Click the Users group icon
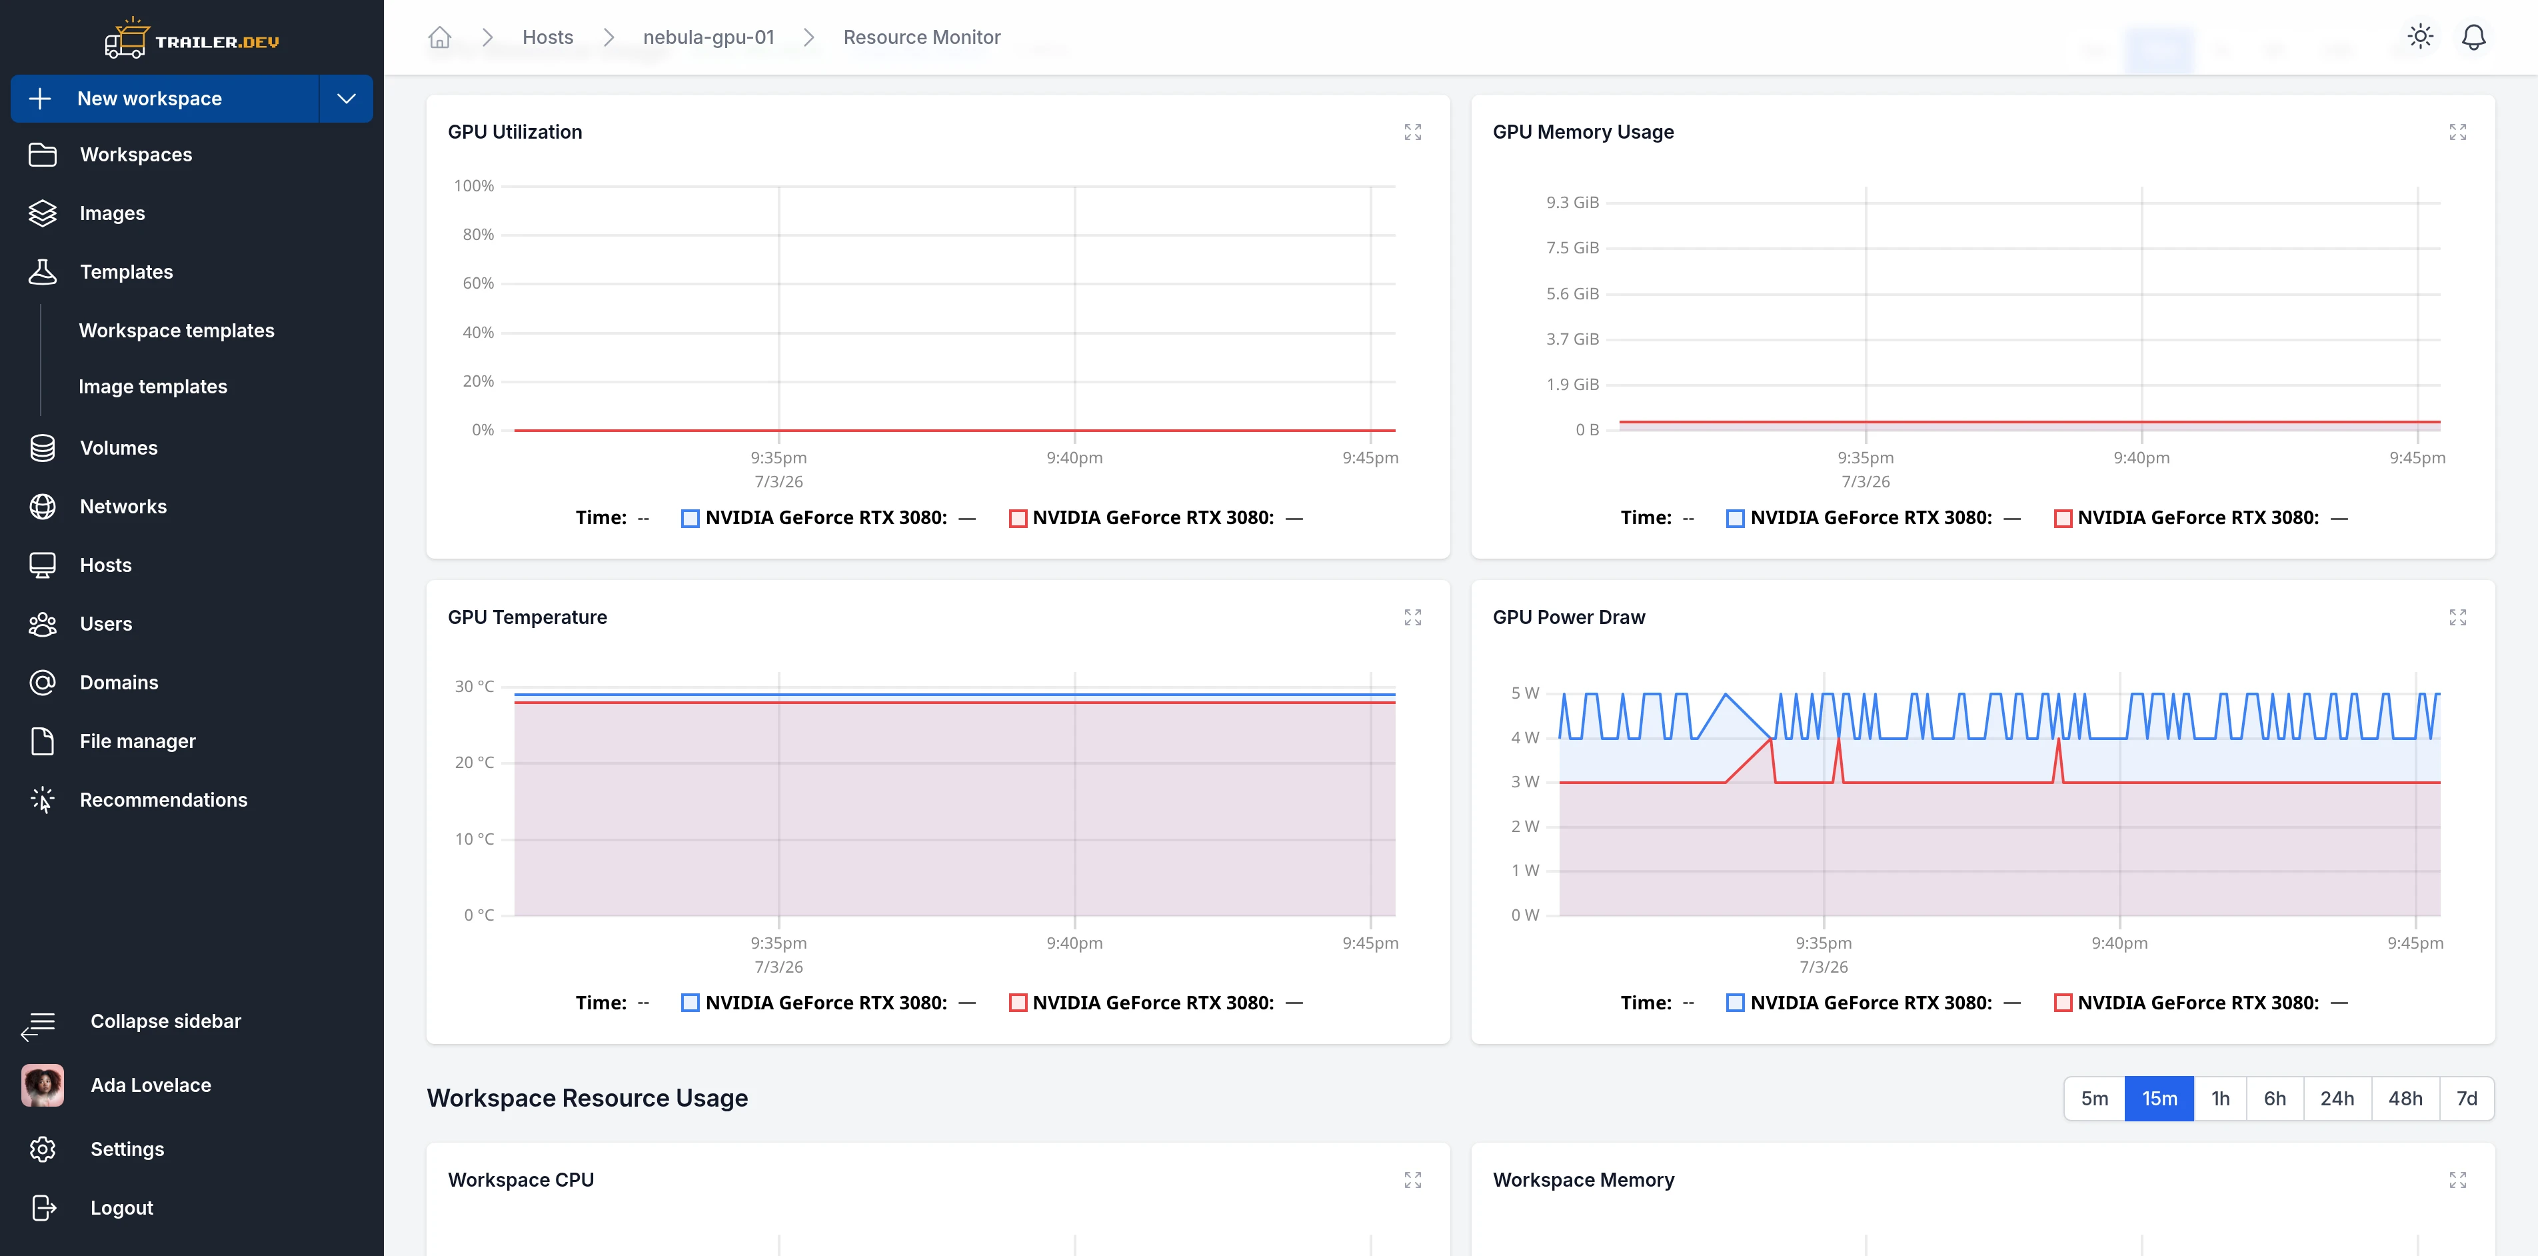Viewport: 2538px width, 1256px height. point(43,624)
